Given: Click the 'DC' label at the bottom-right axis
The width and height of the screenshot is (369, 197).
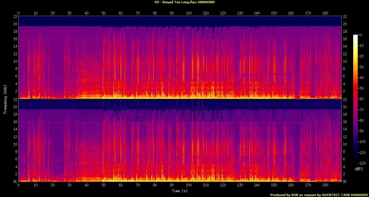Looking at the screenshot, I should pyautogui.click(x=345, y=182).
